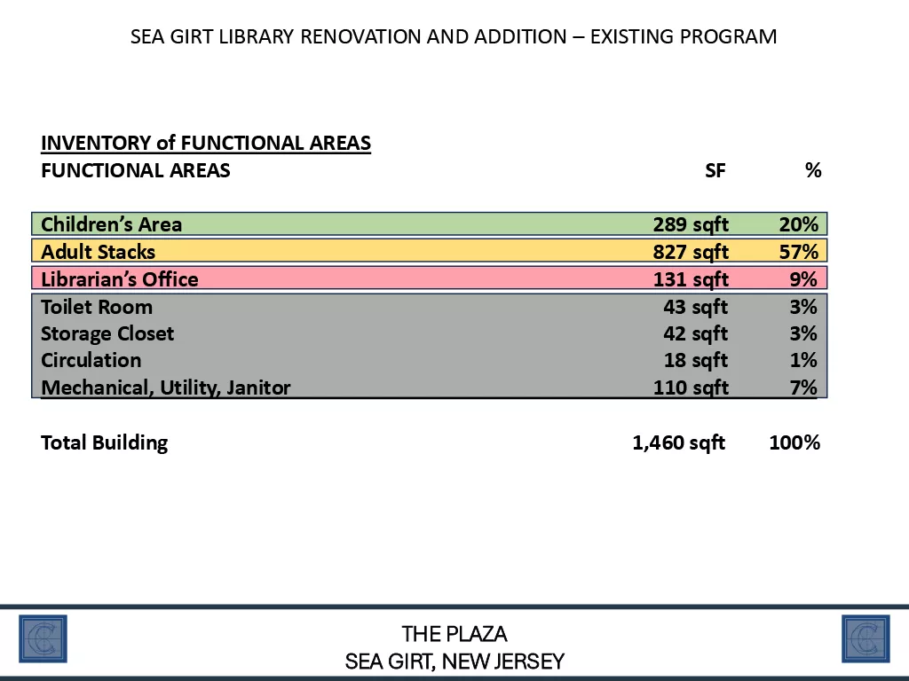Click the '7%' value

tap(803, 387)
